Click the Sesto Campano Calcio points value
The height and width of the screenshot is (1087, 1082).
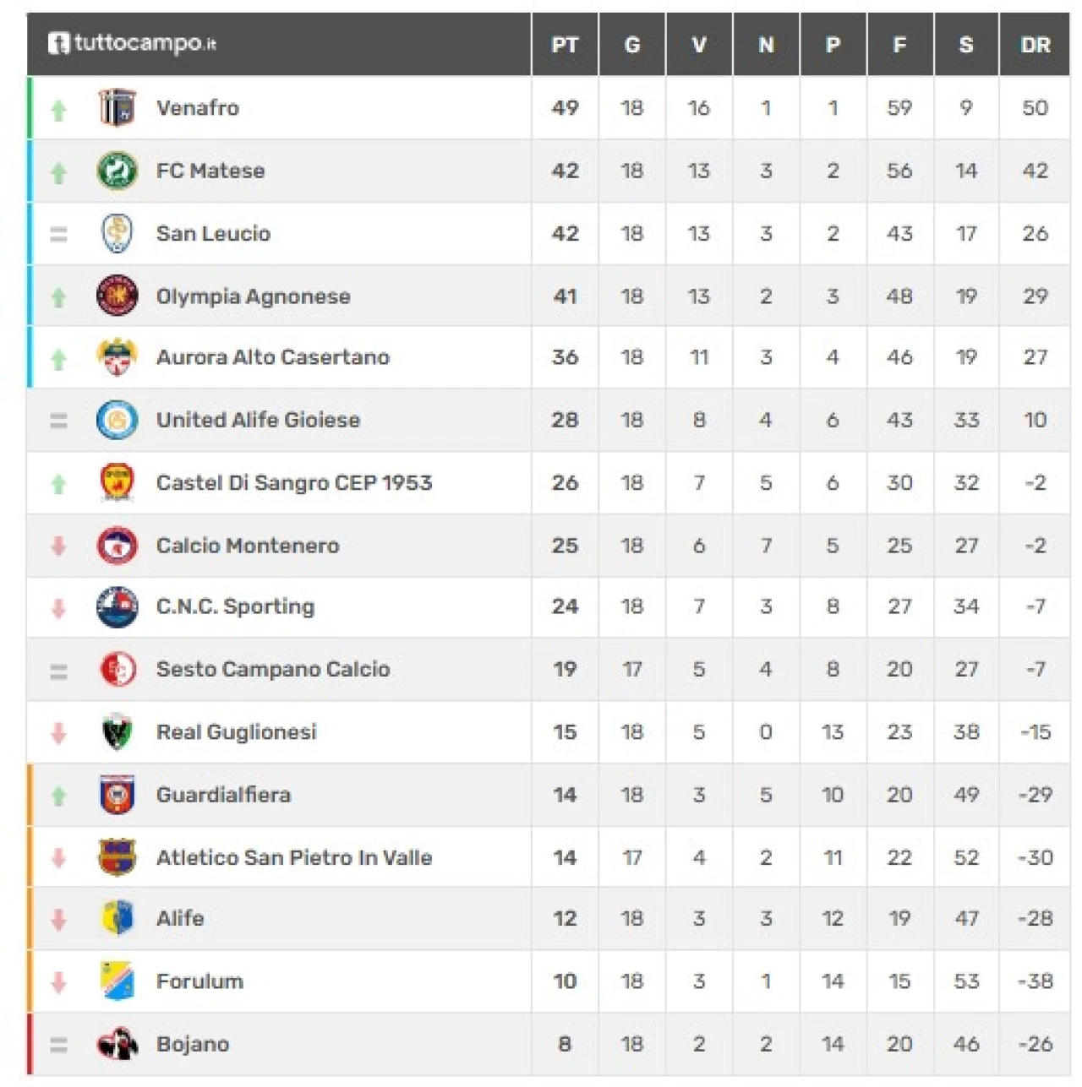coord(565,670)
